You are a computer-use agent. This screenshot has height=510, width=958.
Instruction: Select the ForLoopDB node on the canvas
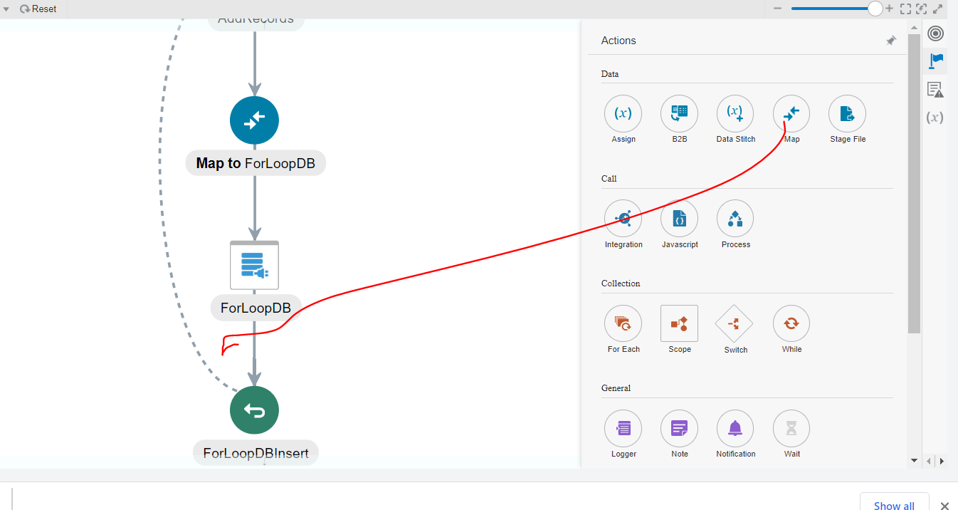pos(254,265)
